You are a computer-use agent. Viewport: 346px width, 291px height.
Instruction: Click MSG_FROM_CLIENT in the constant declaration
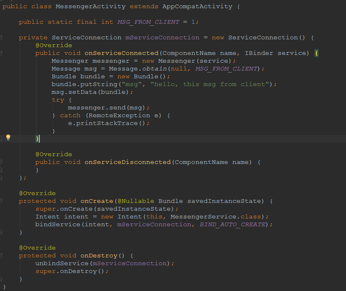pyautogui.click(x=148, y=22)
